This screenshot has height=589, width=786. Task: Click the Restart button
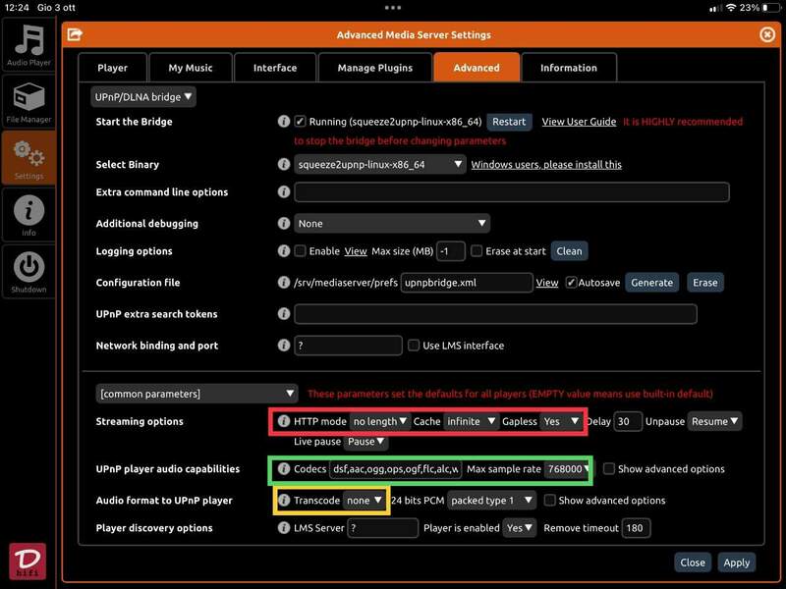tap(509, 122)
